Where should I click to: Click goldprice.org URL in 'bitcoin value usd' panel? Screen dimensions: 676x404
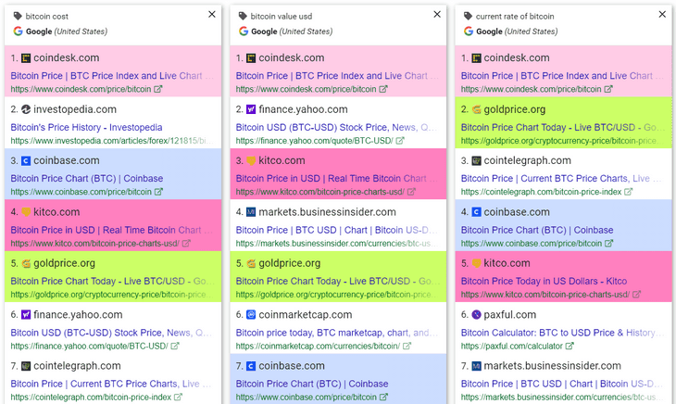point(333,295)
